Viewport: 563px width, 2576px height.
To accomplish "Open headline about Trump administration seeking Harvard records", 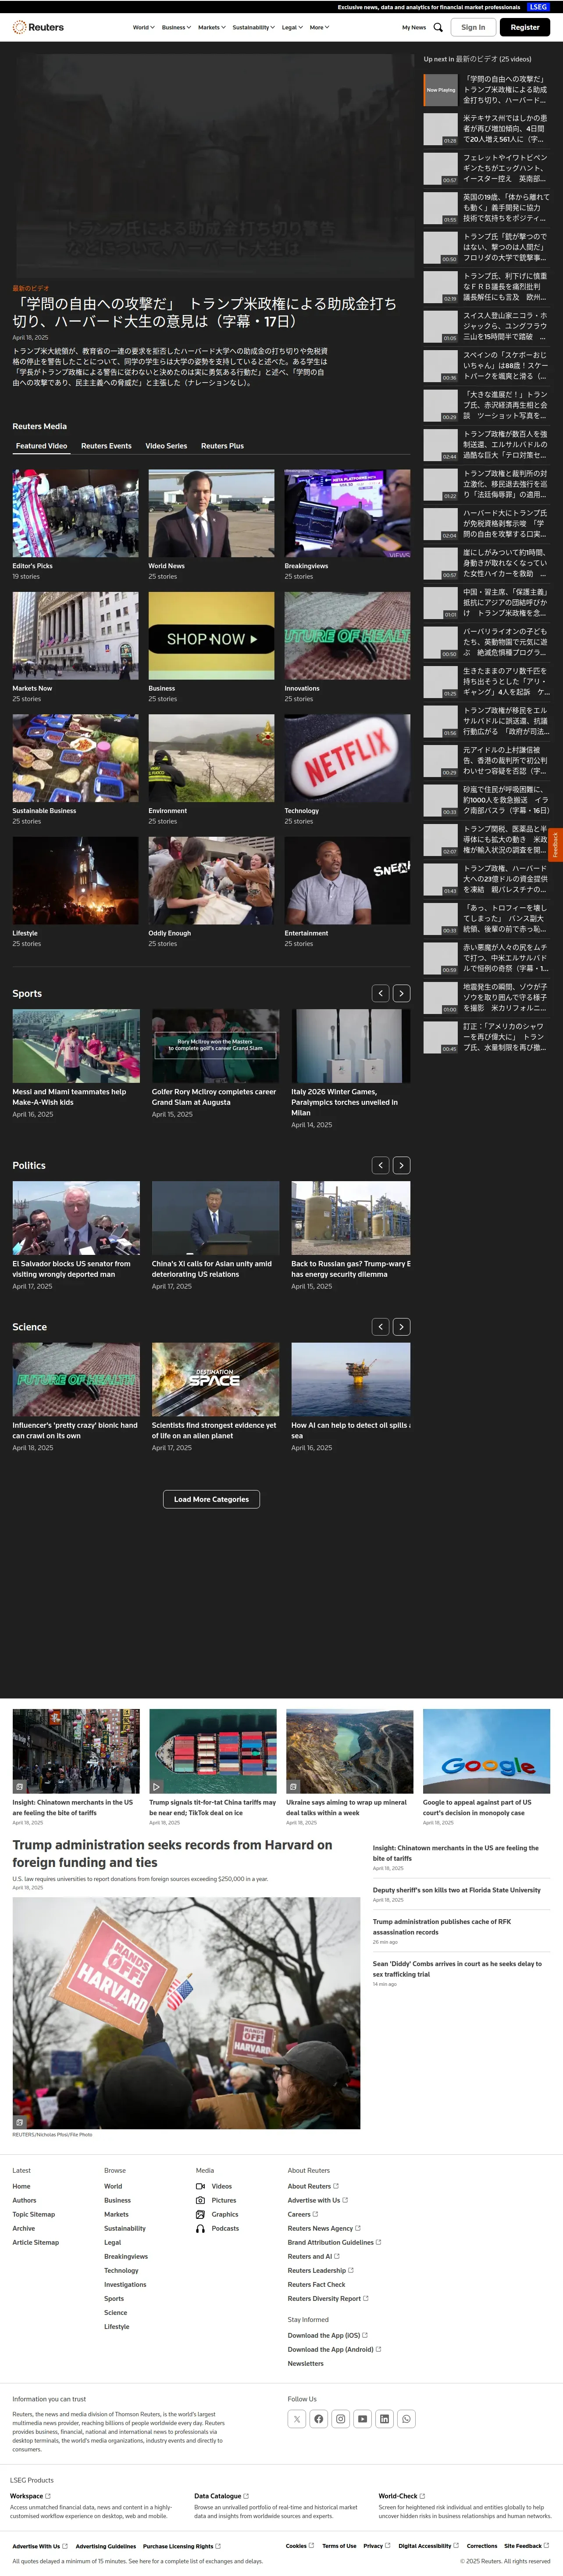I will click(172, 1853).
